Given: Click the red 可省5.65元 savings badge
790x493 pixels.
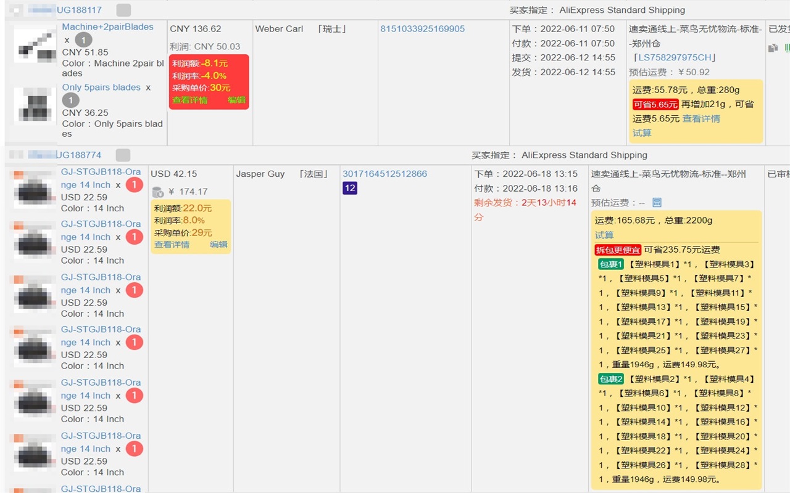Looking at the screenshot, I should click(655, 104).
